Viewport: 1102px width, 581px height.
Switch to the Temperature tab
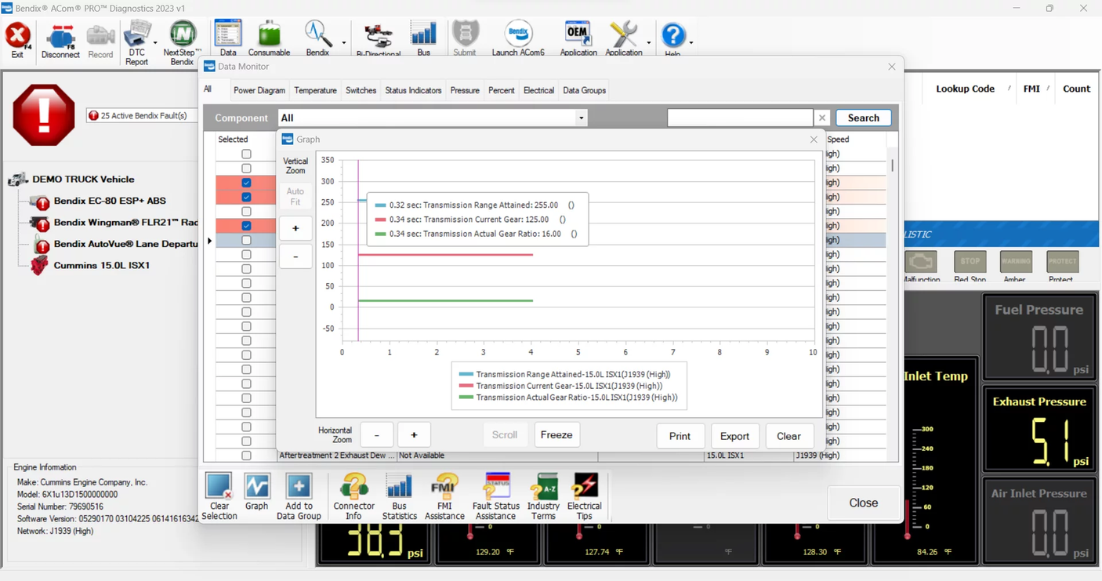(x=315, y=90)
